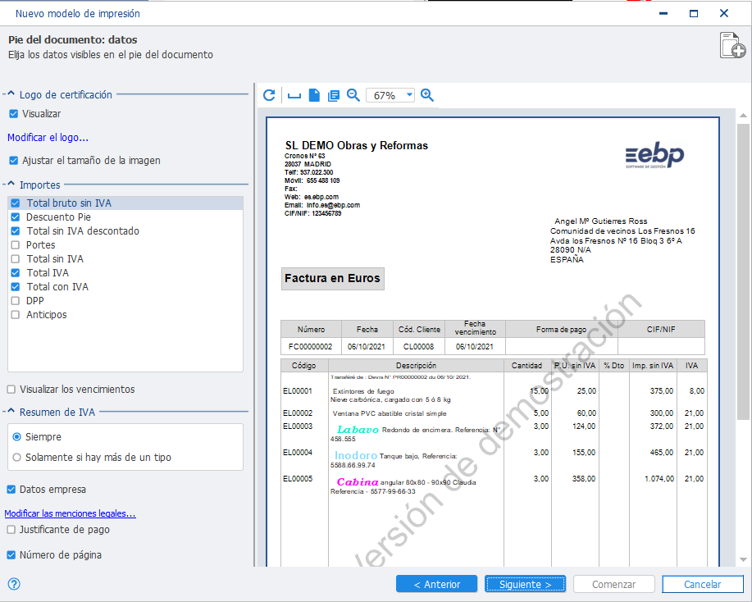Collapse the Logo de certificación section
The height and width of the screenshot is (602, 752).
11,94
